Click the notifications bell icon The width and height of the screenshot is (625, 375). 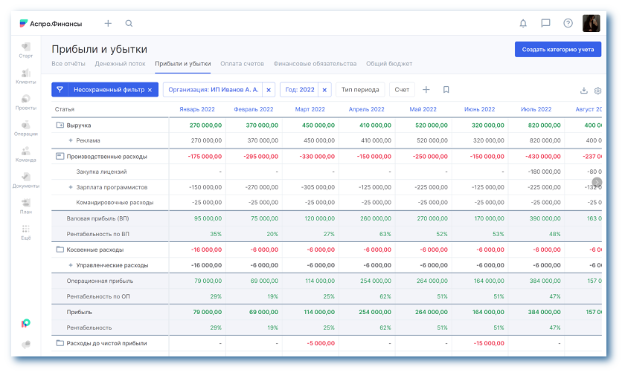523,24
